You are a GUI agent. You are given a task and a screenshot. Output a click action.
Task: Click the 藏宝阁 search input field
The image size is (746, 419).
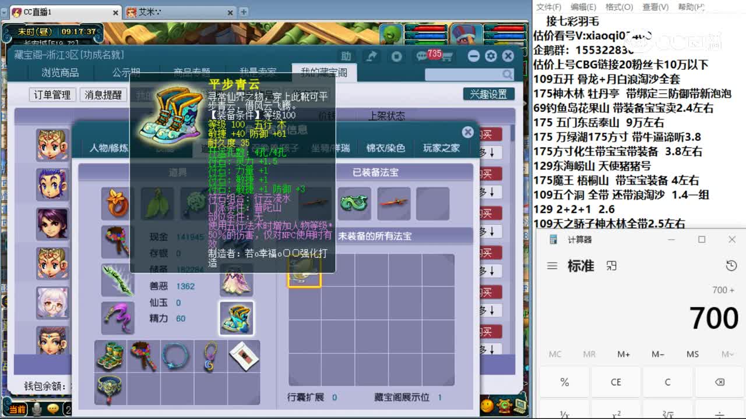tap(463, 74)
